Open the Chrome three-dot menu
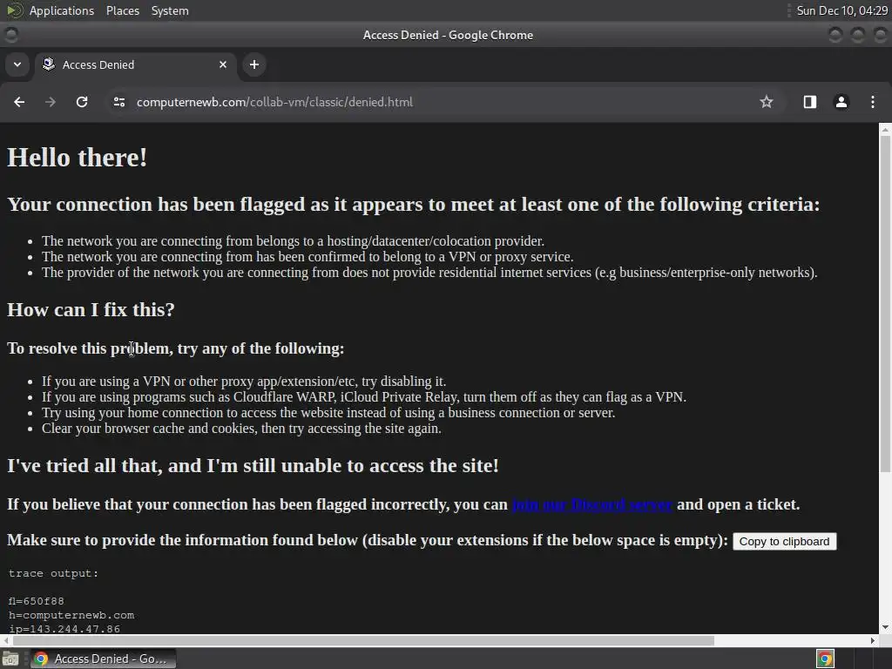This screenshot has width=892, height=669. point(873,102)
